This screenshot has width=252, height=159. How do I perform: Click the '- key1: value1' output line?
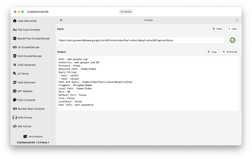[x=69, y=75]
